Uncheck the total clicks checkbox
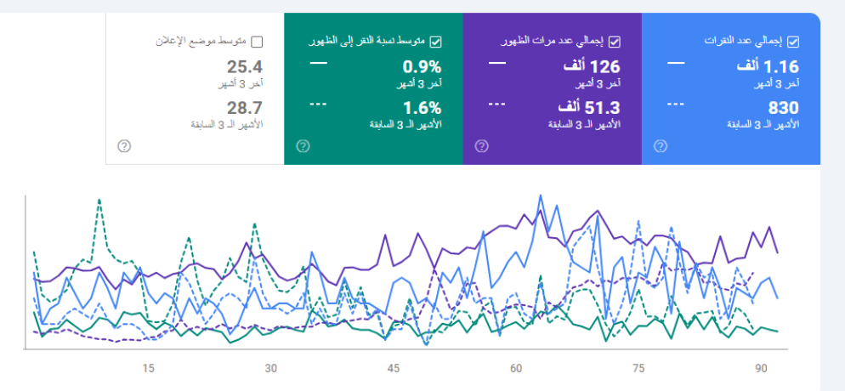 [x=794, y=41]
